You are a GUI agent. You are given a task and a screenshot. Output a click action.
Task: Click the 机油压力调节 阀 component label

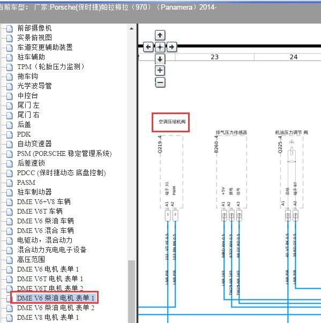[x=292, y=132]
